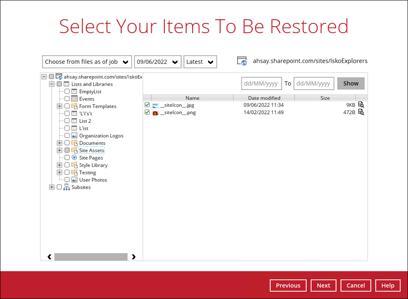408x299 pixels.
Task: Click preview icon for __siteIcon__.jpg row
Action: click(361, 105)
